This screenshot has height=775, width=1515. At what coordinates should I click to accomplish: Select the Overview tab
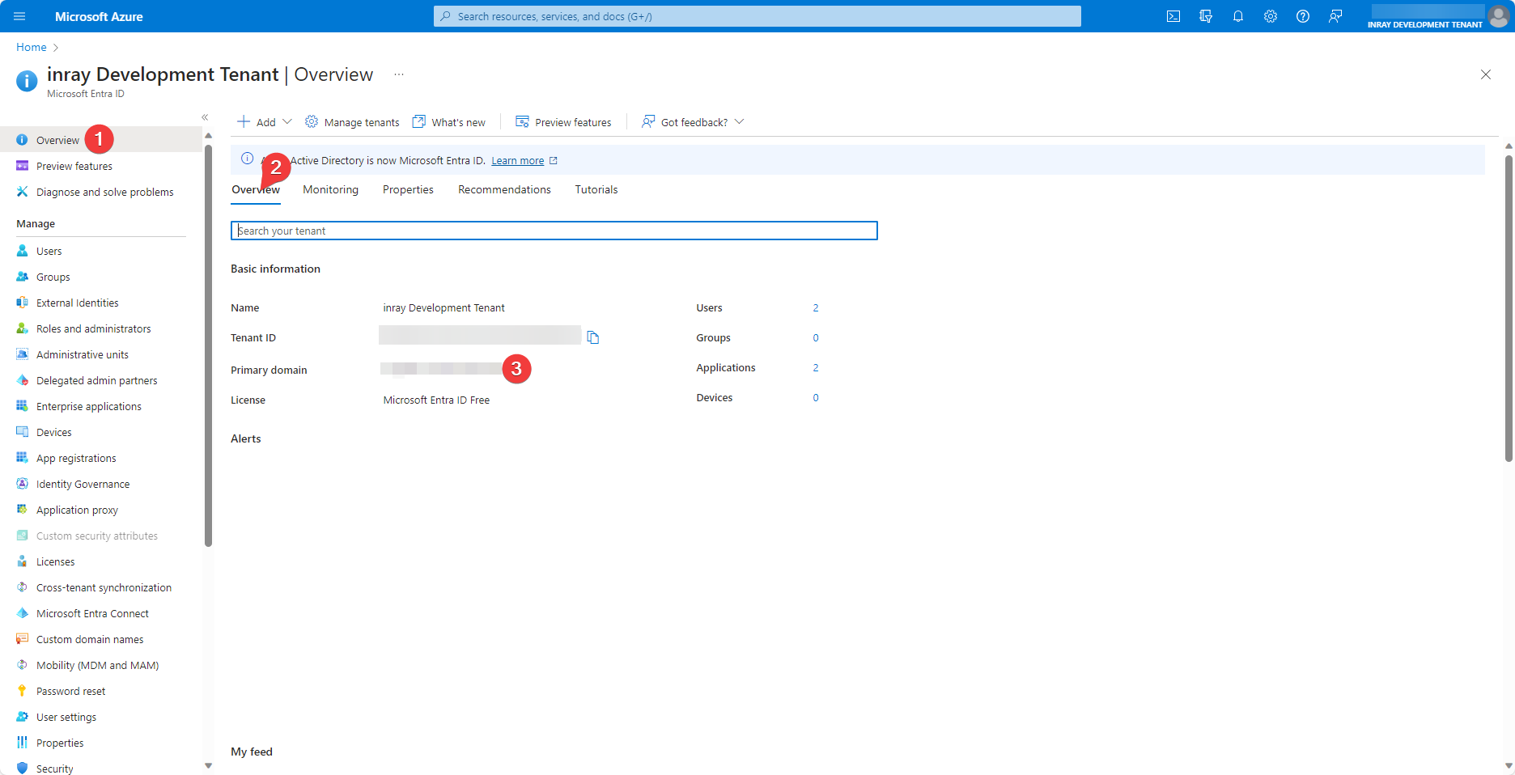[256, 190]
